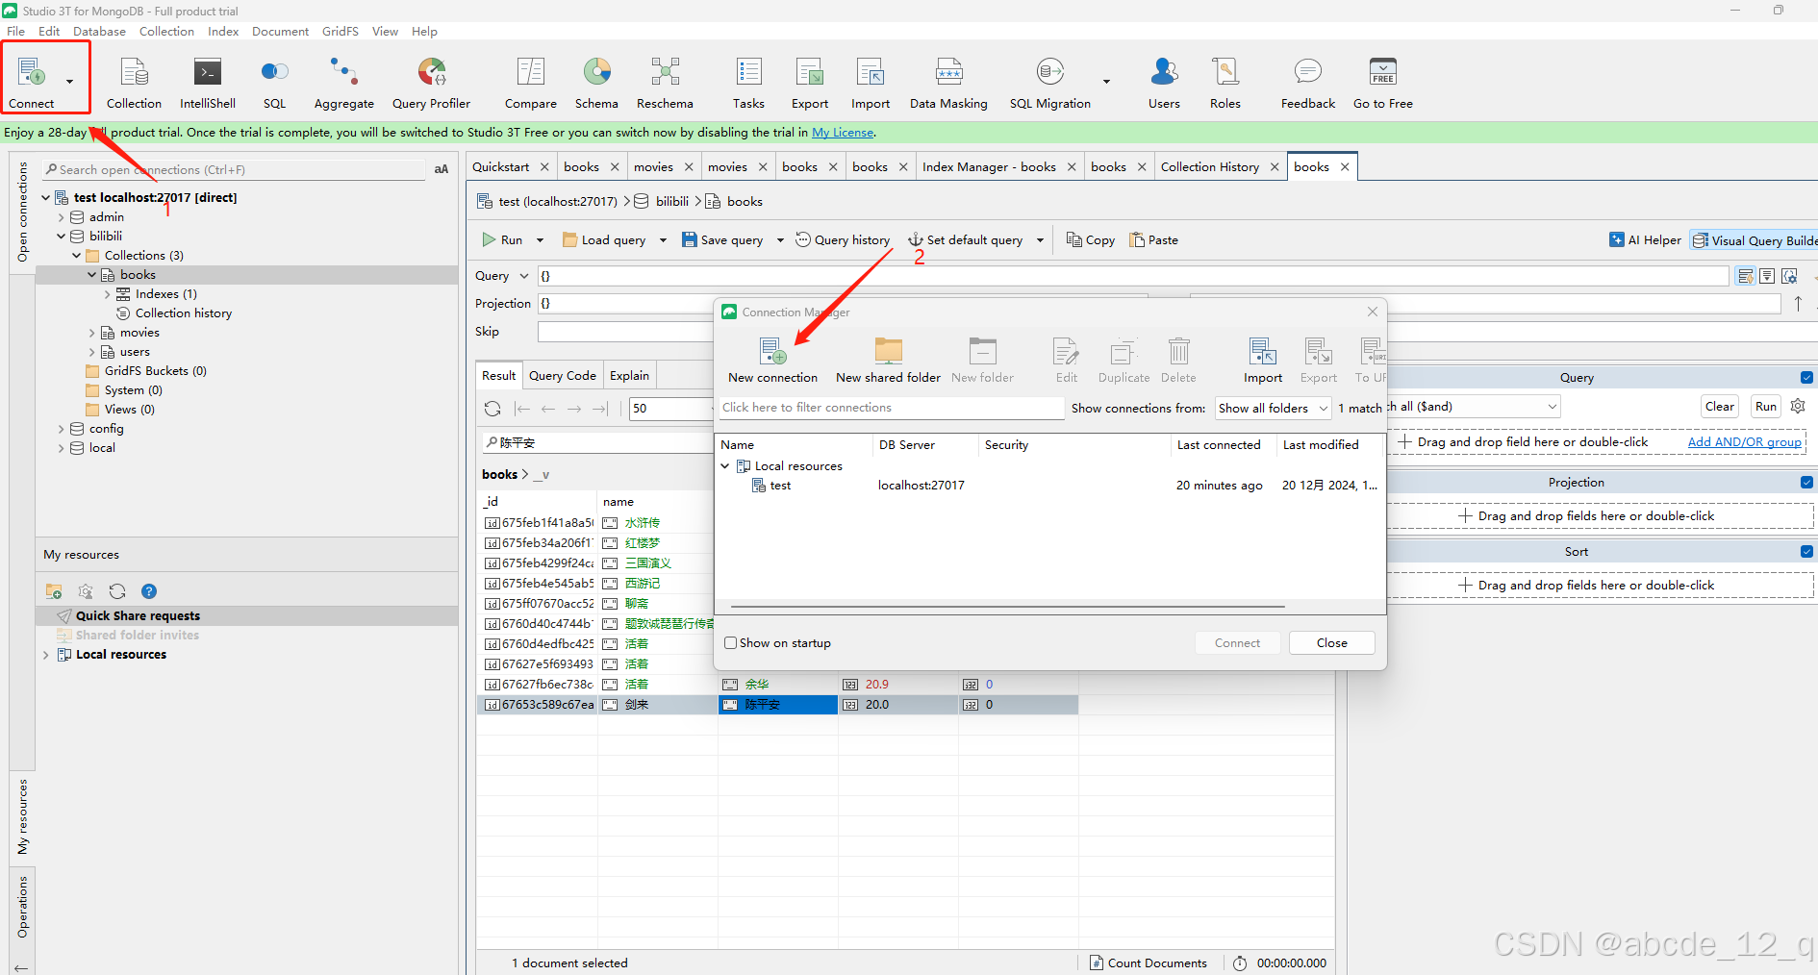Image resolution: width=1818 pixels, height=975 pixels.
Task: Toggle the Projection section checkbox
Action: pos(1806,483)
